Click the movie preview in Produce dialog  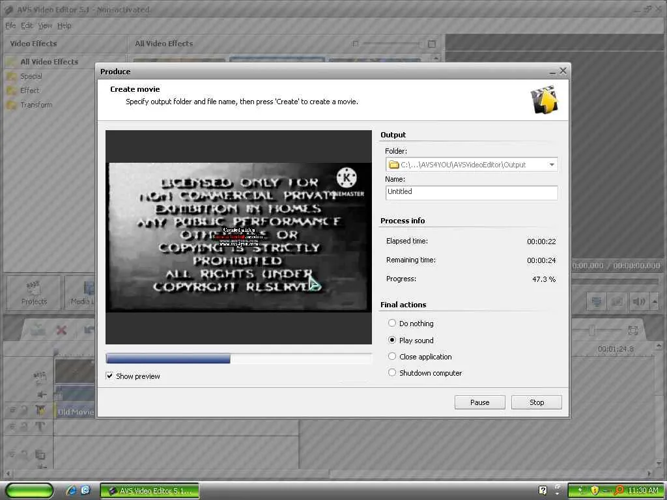tap(238, 237)
